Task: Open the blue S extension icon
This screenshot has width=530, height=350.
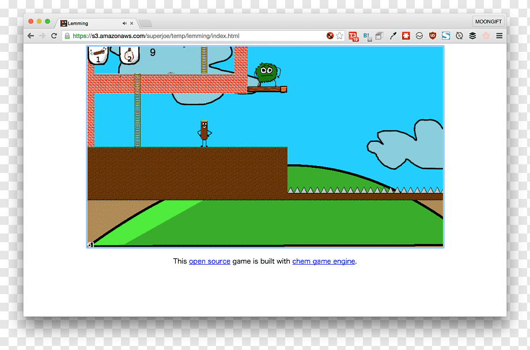Action: tap(446, 36)
